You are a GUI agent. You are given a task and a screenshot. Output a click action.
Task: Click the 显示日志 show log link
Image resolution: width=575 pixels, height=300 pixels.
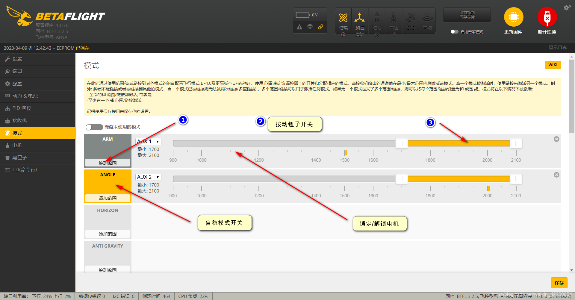coord(558,48)
